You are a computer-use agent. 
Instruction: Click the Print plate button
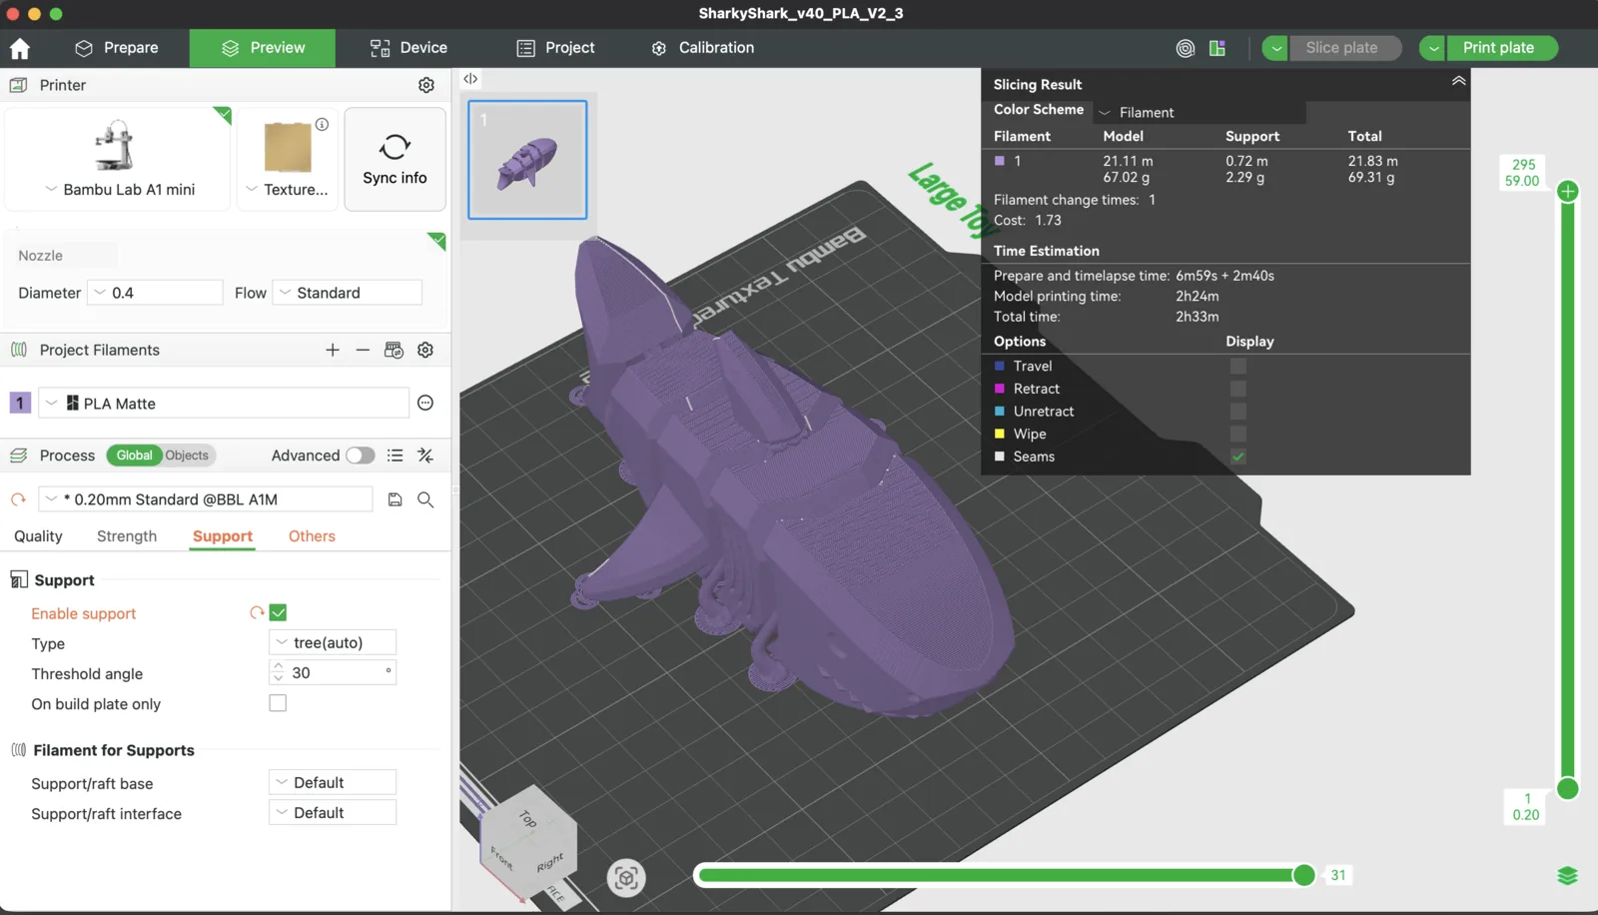pyautogui.click(x=1500, y=47)
